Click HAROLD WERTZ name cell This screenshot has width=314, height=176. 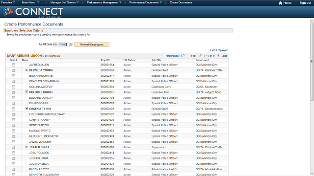click(40, 131)
